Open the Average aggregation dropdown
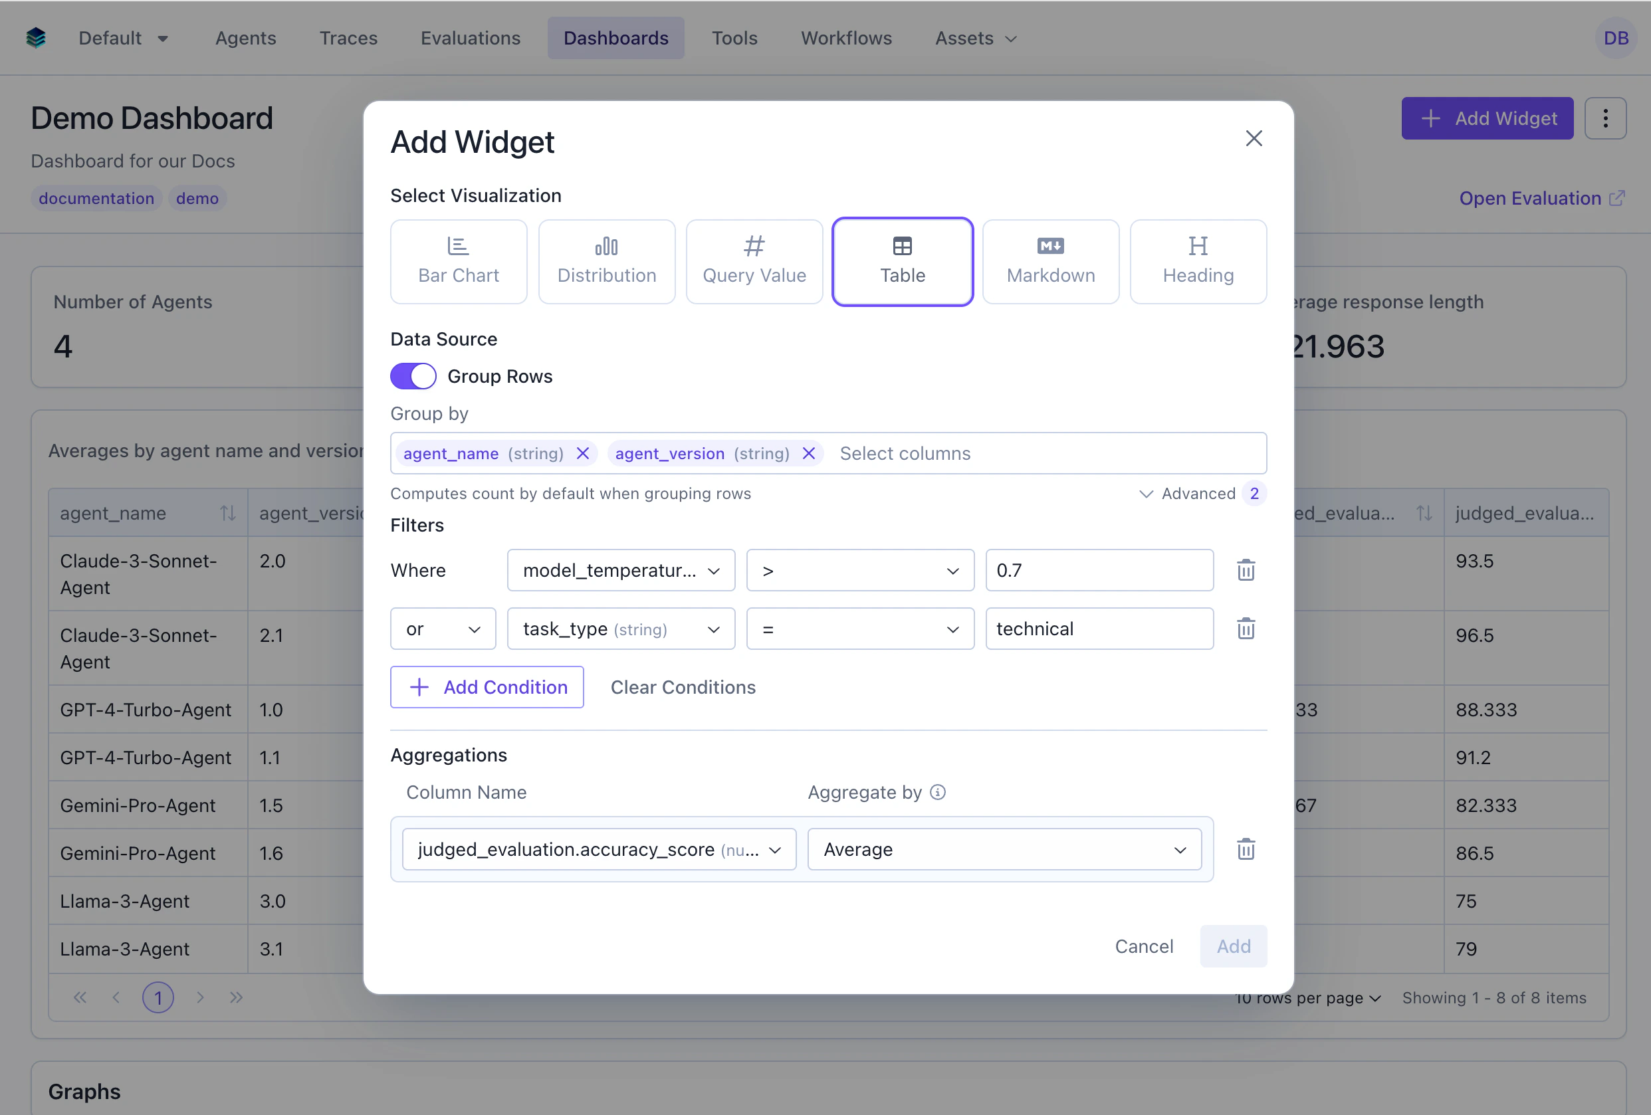1651x1115 pixels. [x=1003, y=849]
